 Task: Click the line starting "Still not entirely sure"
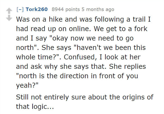(85, 97)
